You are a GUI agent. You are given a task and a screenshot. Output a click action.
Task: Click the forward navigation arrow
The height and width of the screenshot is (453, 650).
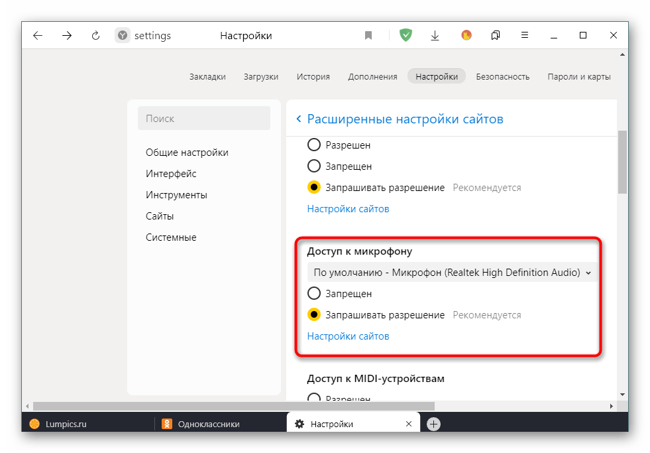pos(67,36)
